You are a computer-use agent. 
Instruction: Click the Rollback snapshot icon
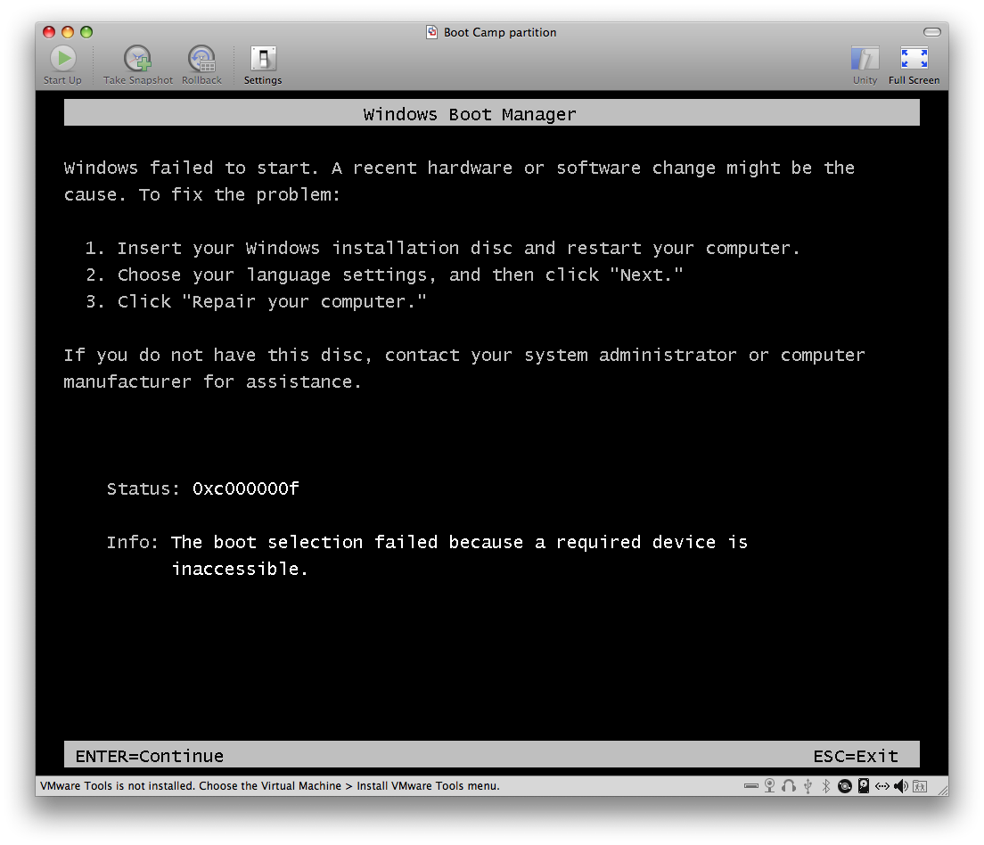201,59
